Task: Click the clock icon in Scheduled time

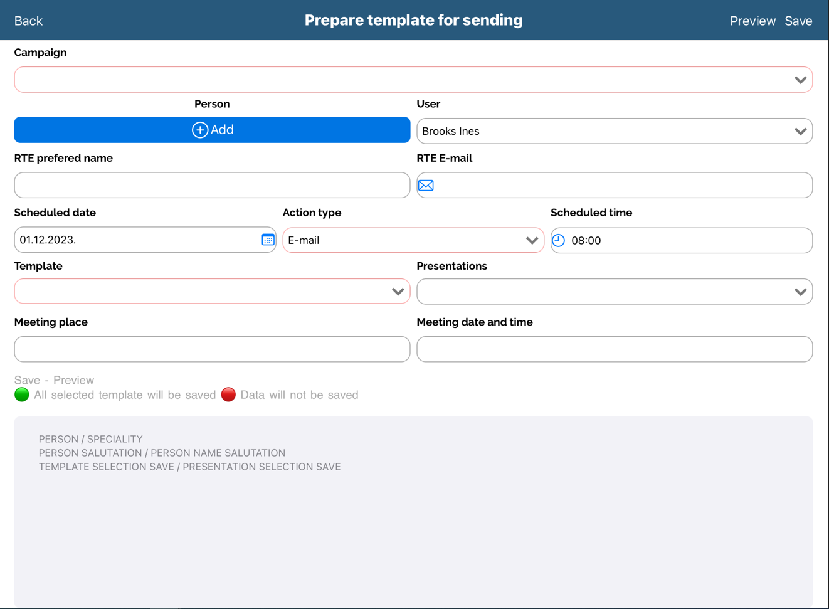Action: coord(558,240)
